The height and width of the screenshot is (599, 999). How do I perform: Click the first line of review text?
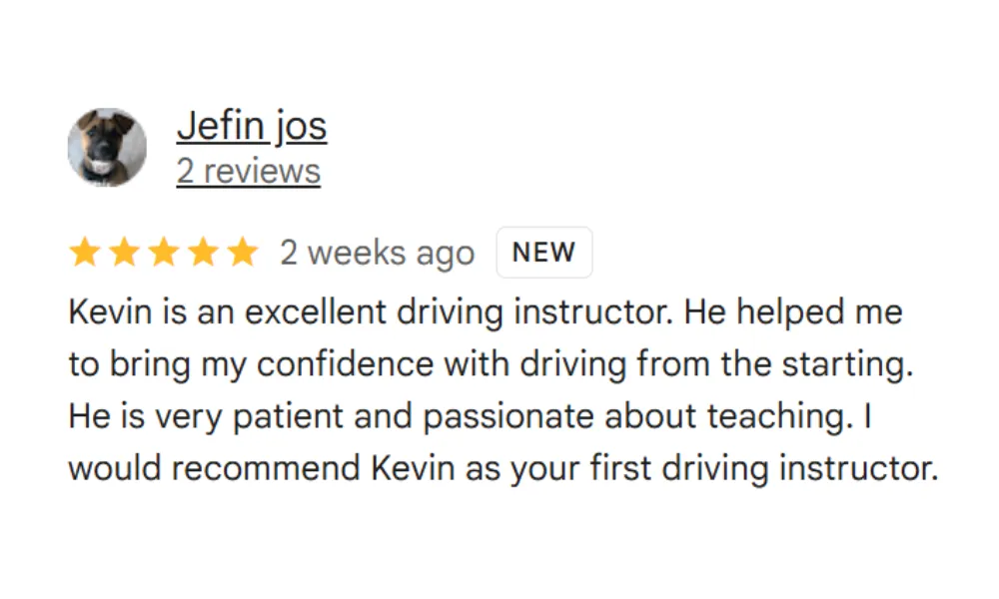pos(486,312)
